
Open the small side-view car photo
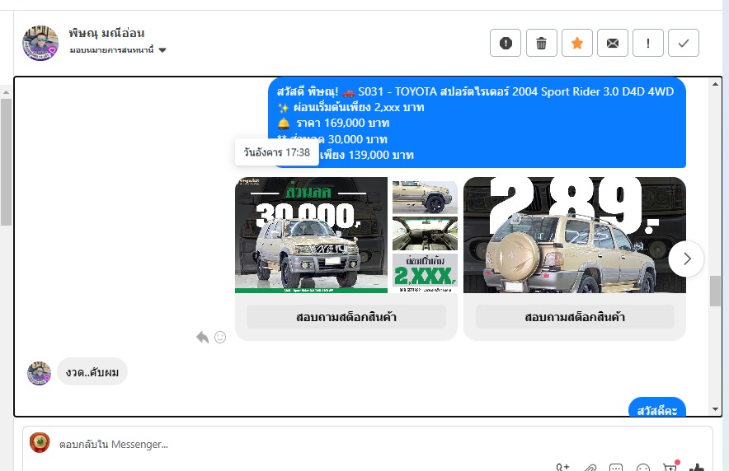coord(425,197)
